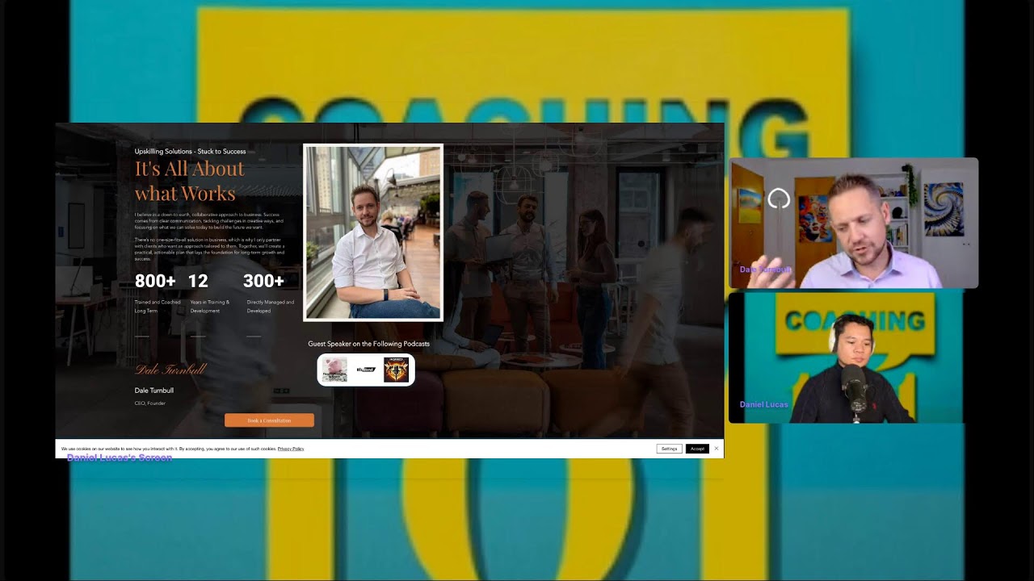Click the "Daniel Lucas's Screen" label
The width and height of the screenshot is (1034, 581).
coord(120,458)
